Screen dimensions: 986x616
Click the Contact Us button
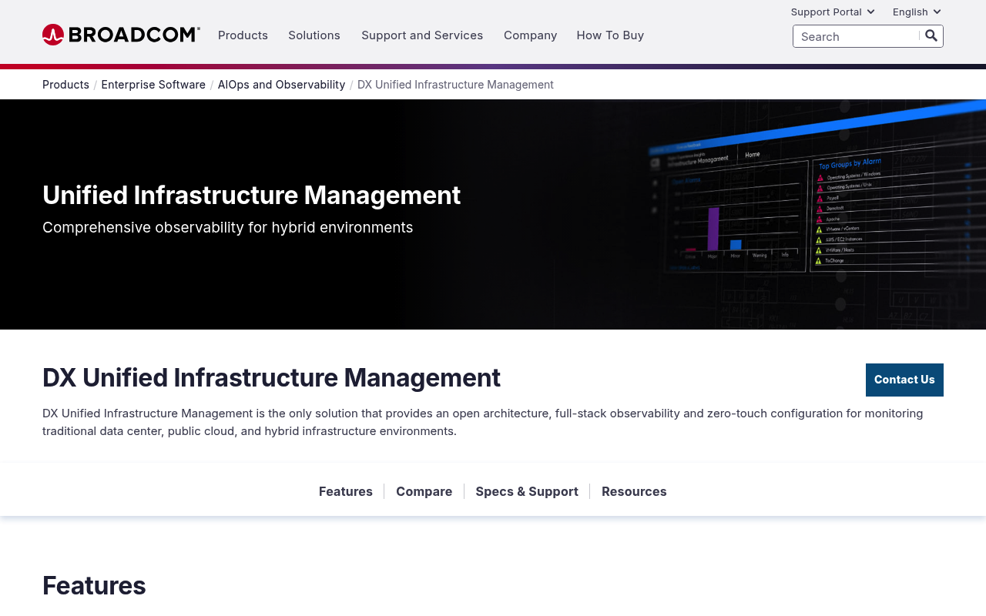point(904,380)
